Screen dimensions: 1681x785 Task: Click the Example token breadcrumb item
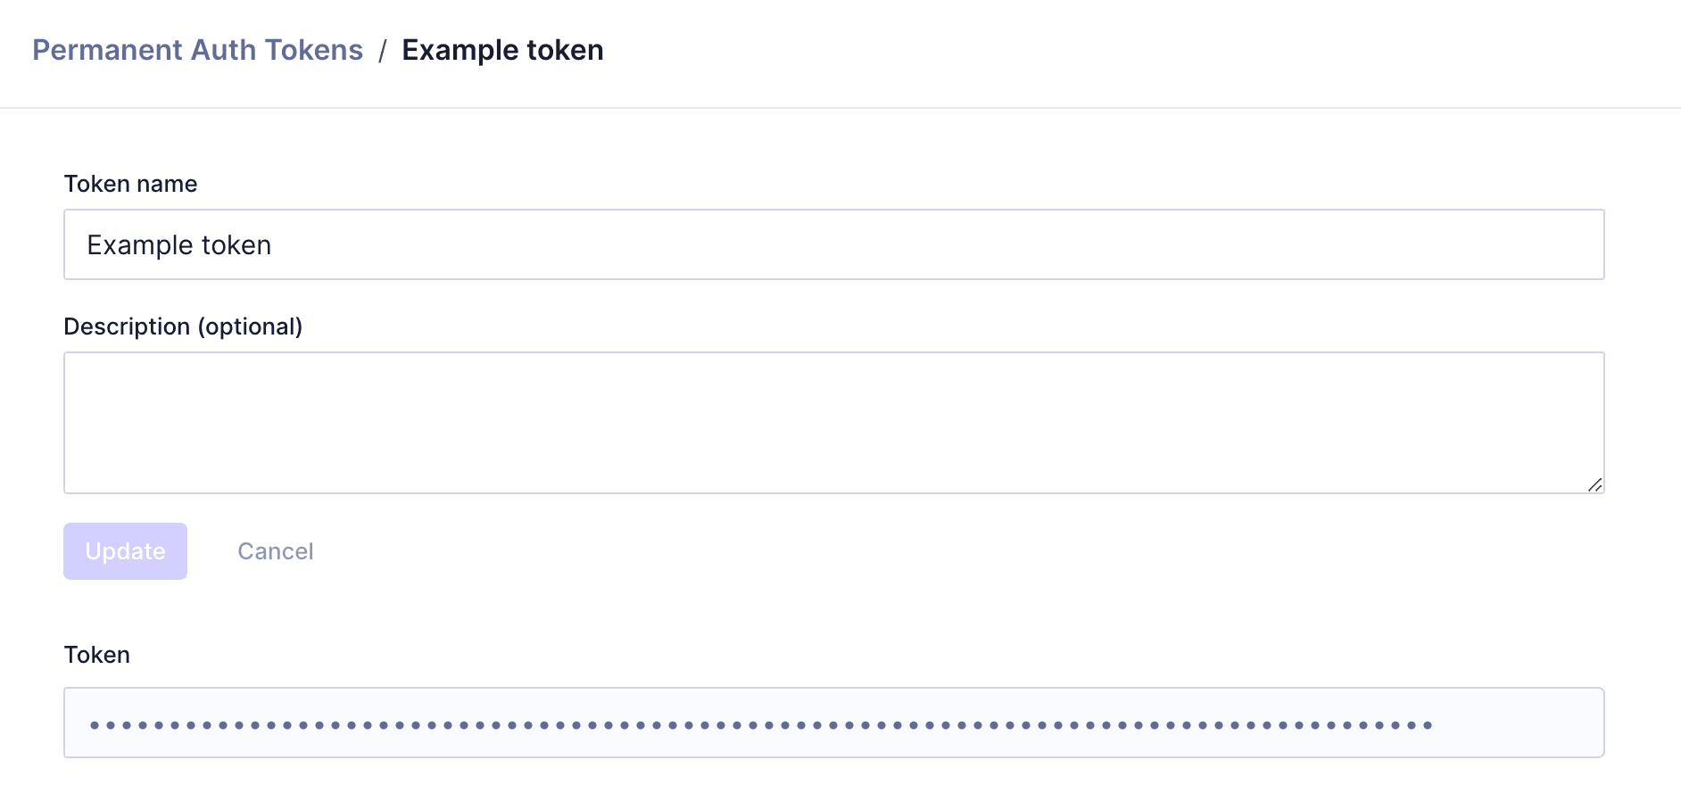tap(503, 50)
